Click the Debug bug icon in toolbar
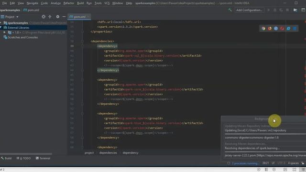Image resolution: width=306 pixels, height=172 pixels. click(x=275, y=10)
